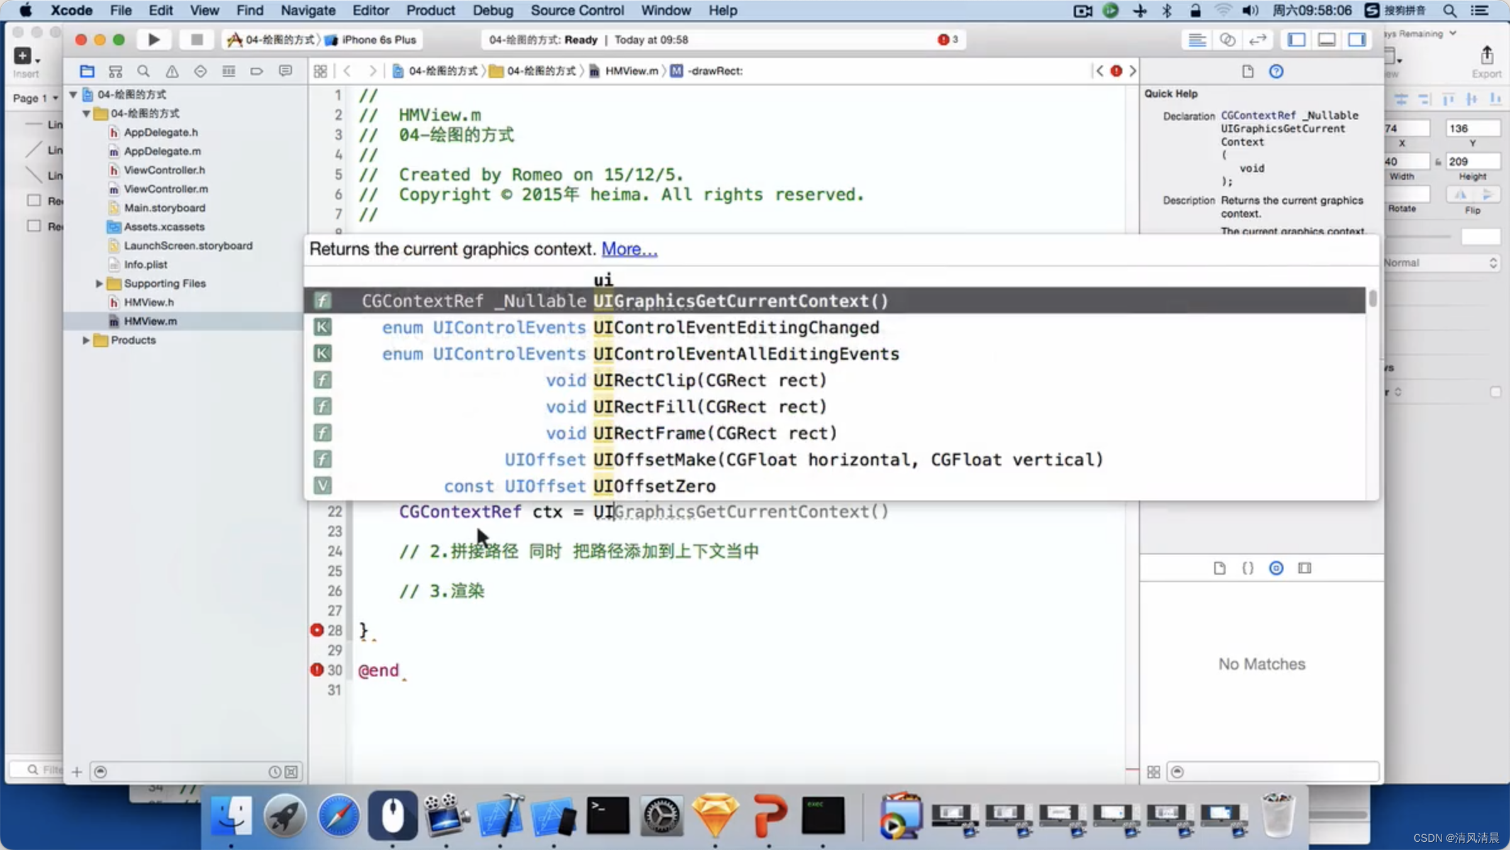
Task: Select the Version editor button
Action: pos(1257,40)
